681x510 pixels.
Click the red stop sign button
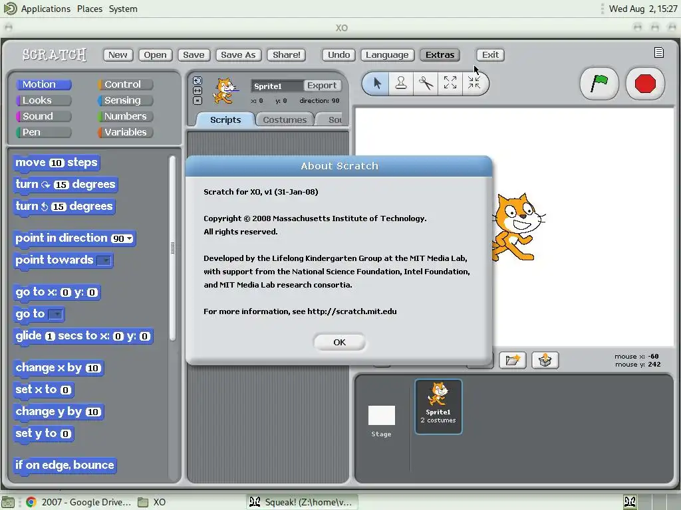(645, 83)
